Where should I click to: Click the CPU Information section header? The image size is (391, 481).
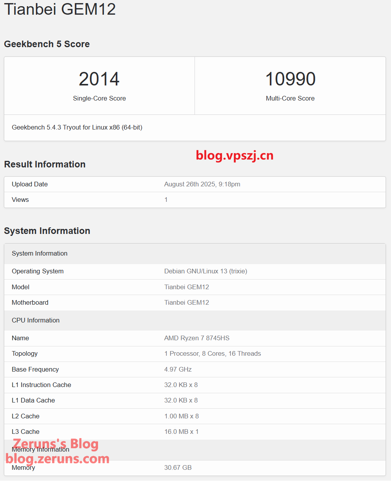[36, 320]
